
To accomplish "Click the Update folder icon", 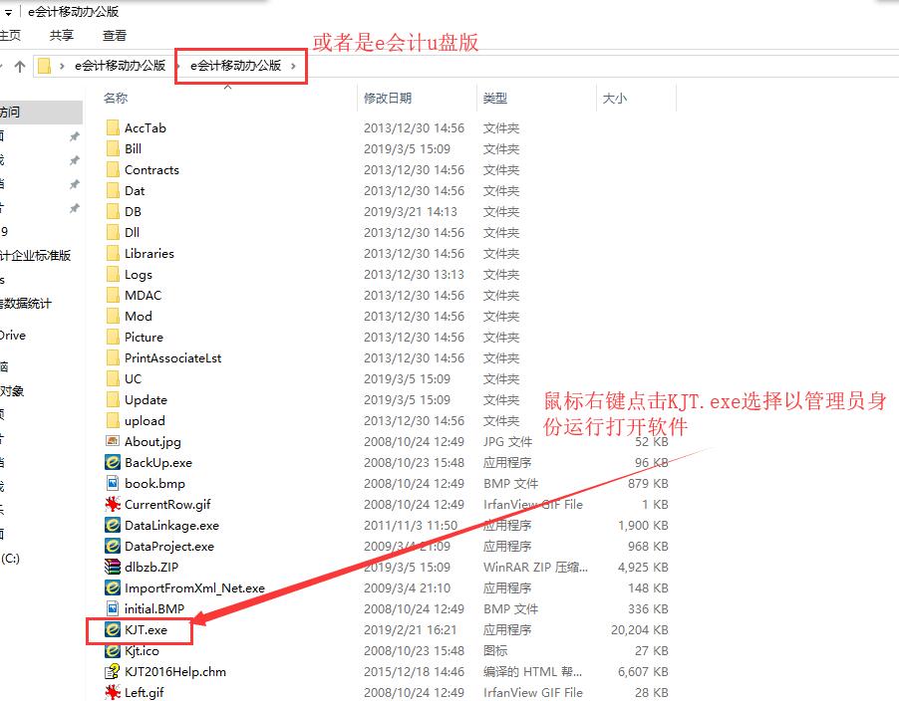I will coord(113,399).
